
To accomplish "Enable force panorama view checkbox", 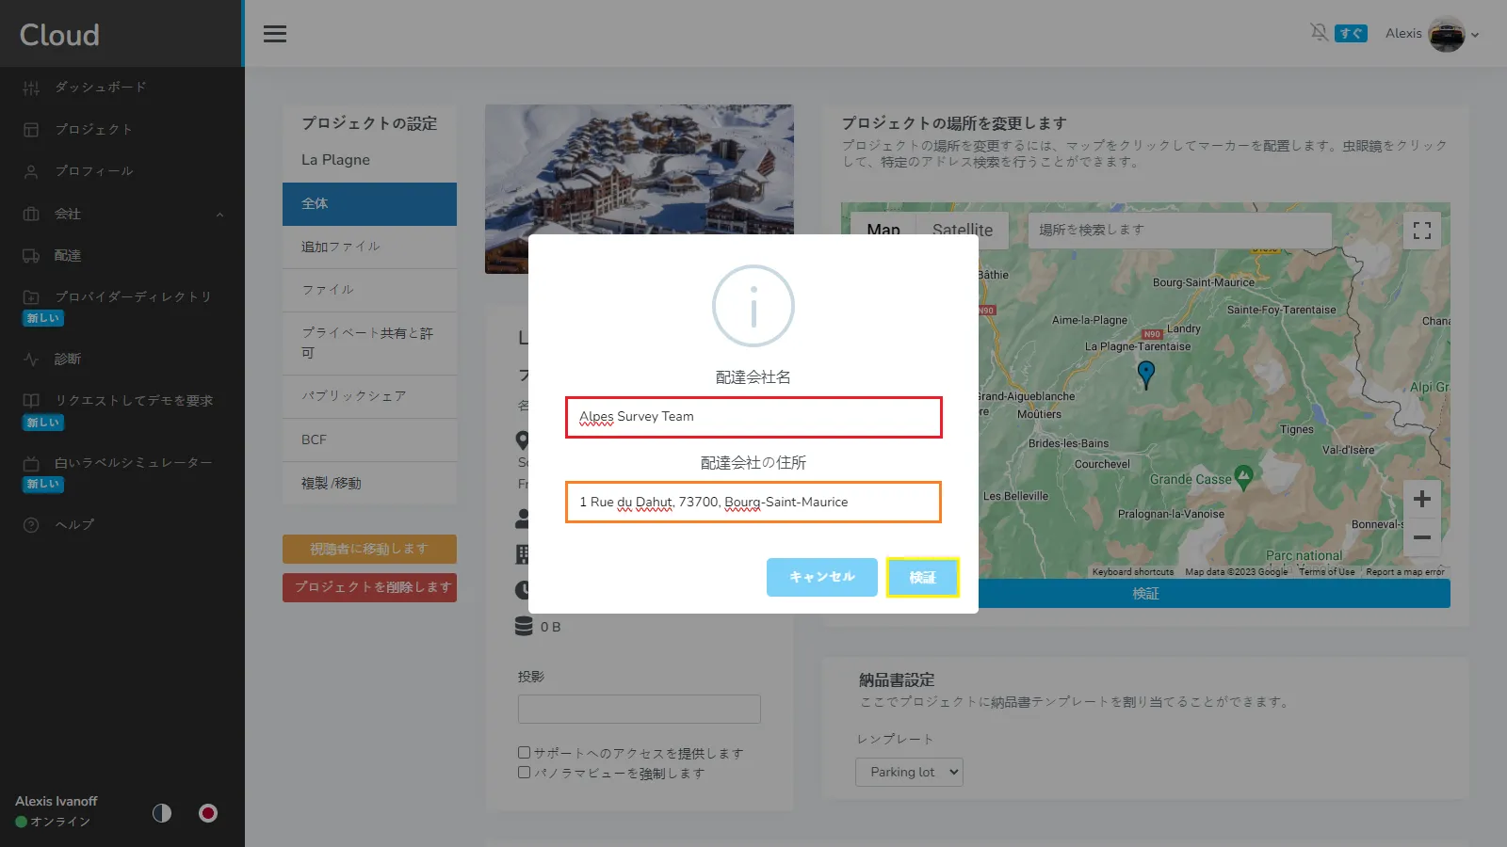I will coord(524,773).
